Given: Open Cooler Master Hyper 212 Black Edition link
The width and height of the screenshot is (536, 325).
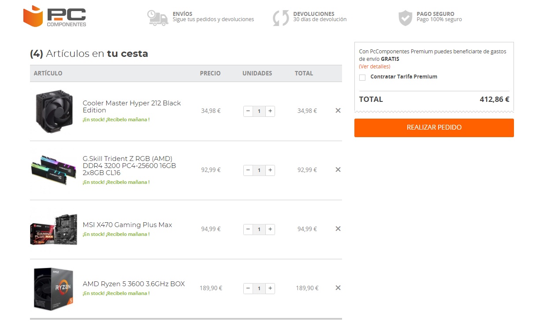Looking at the screenshot, I should pyautogui.click(x=132, y=107).
